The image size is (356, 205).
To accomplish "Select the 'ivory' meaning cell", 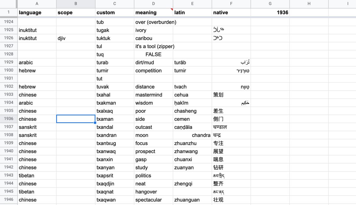I will 154,30.
